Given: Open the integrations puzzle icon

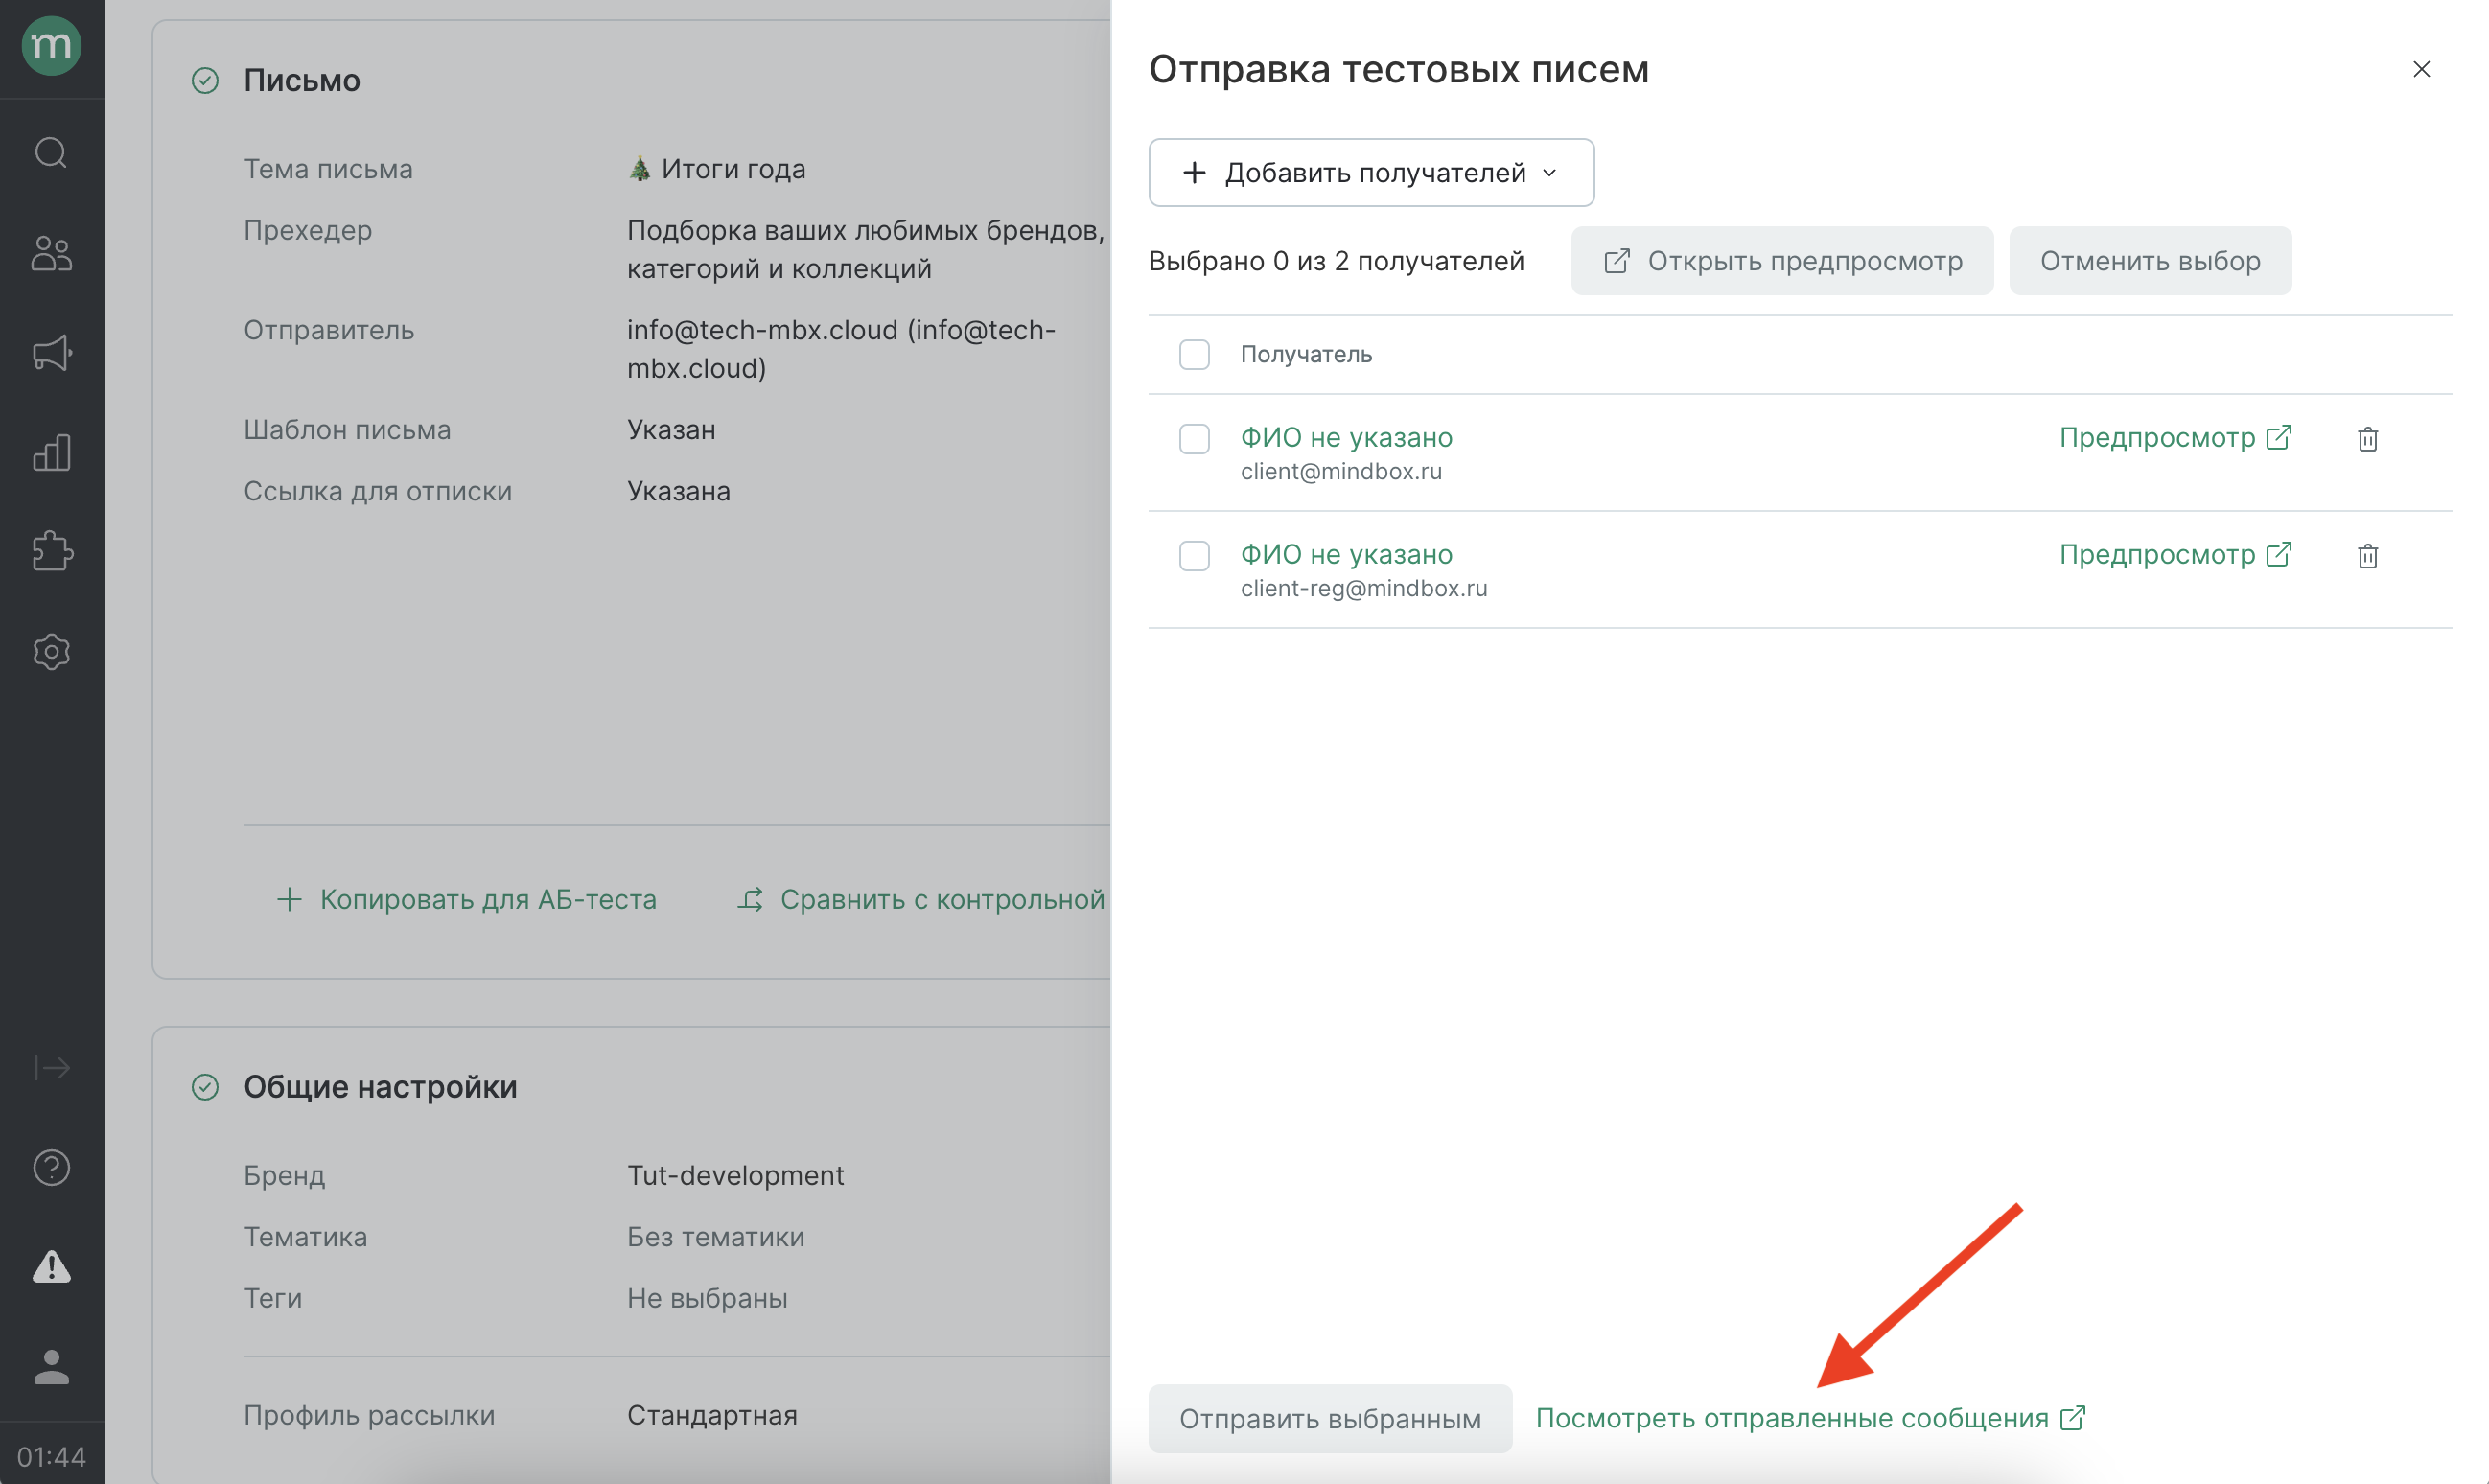Looking at the screenshot, I should pos(51,551).
